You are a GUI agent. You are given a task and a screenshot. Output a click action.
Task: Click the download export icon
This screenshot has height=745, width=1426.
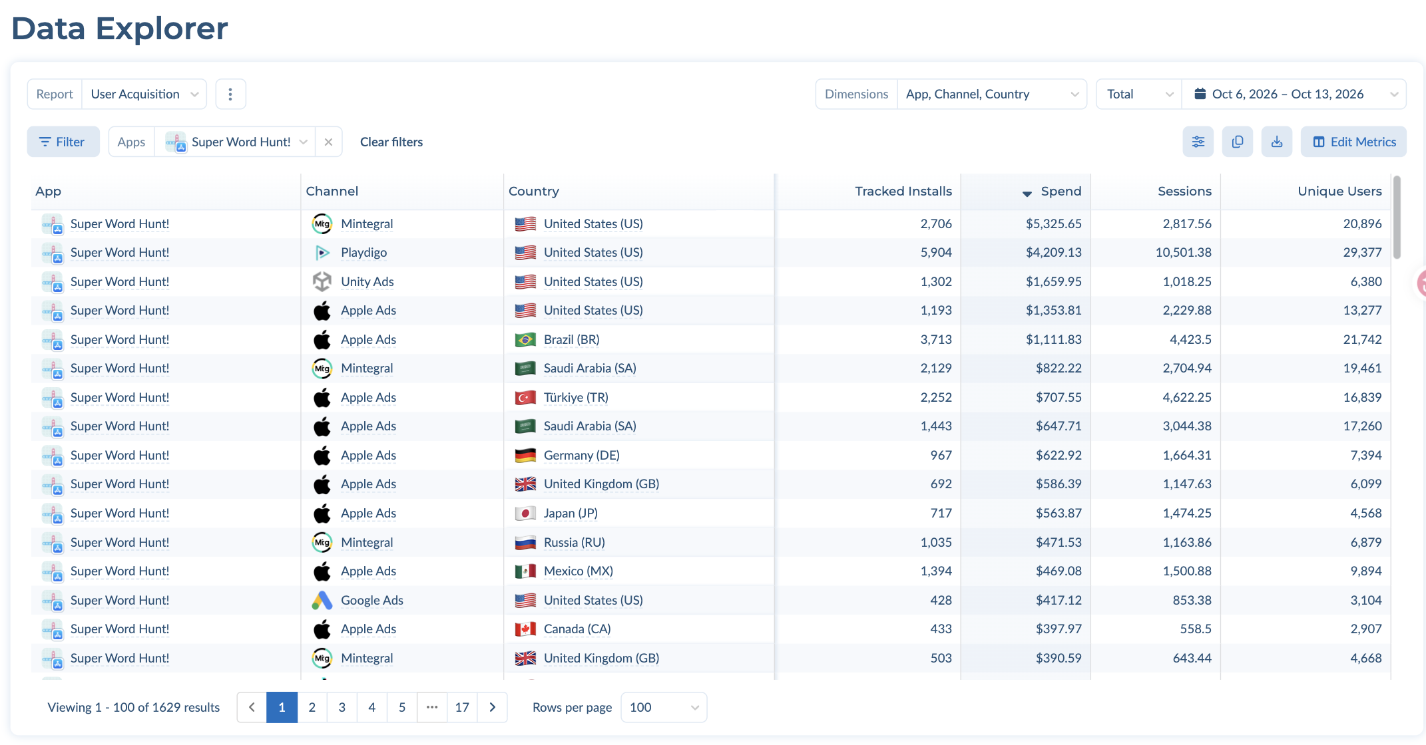pos(1277,142)
